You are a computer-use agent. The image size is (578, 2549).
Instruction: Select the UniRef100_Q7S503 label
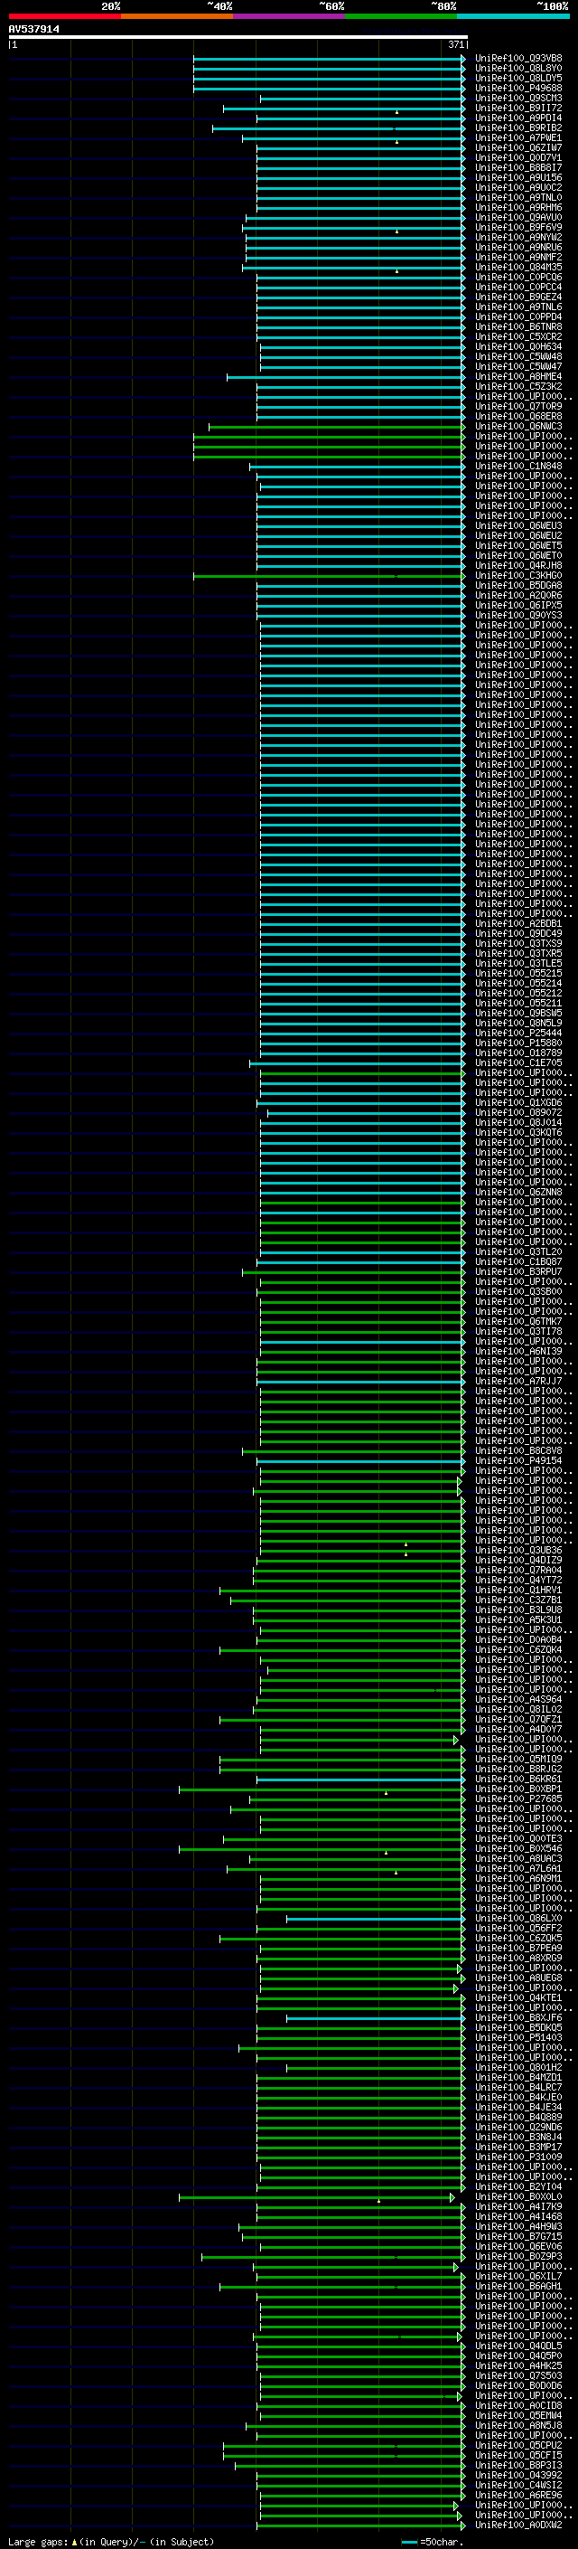(x=517, y=2374)
